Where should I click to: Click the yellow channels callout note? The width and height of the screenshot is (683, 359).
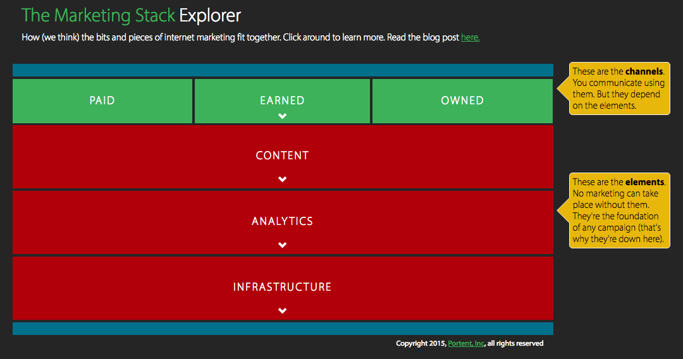click(x=619, y=88)
